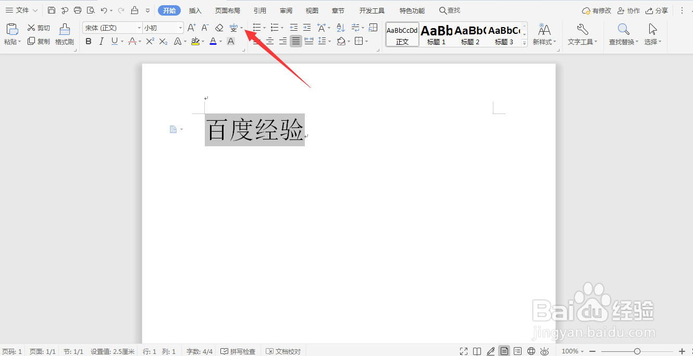Right align the paragraph

coord(283,42)
